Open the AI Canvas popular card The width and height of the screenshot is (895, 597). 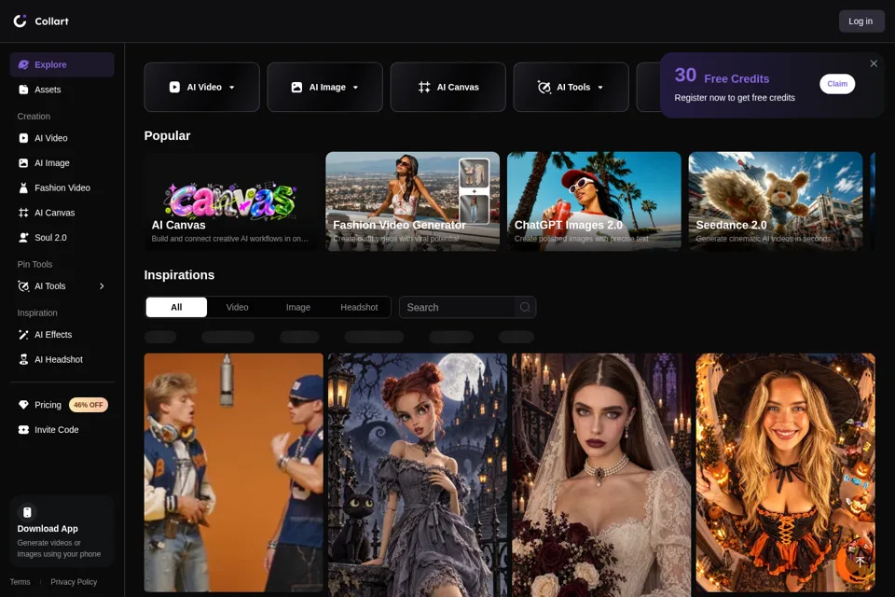pos(232,201)
